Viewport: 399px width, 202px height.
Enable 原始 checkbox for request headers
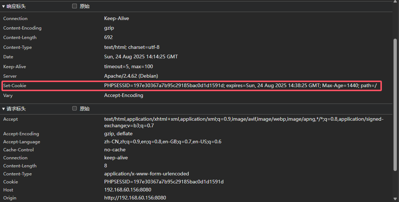[x=75, y=109]
